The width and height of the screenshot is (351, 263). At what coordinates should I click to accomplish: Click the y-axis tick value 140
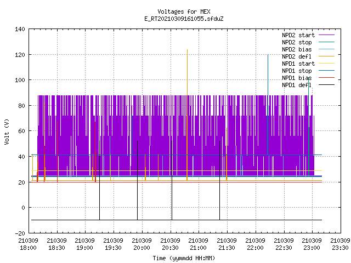(20, 29)
